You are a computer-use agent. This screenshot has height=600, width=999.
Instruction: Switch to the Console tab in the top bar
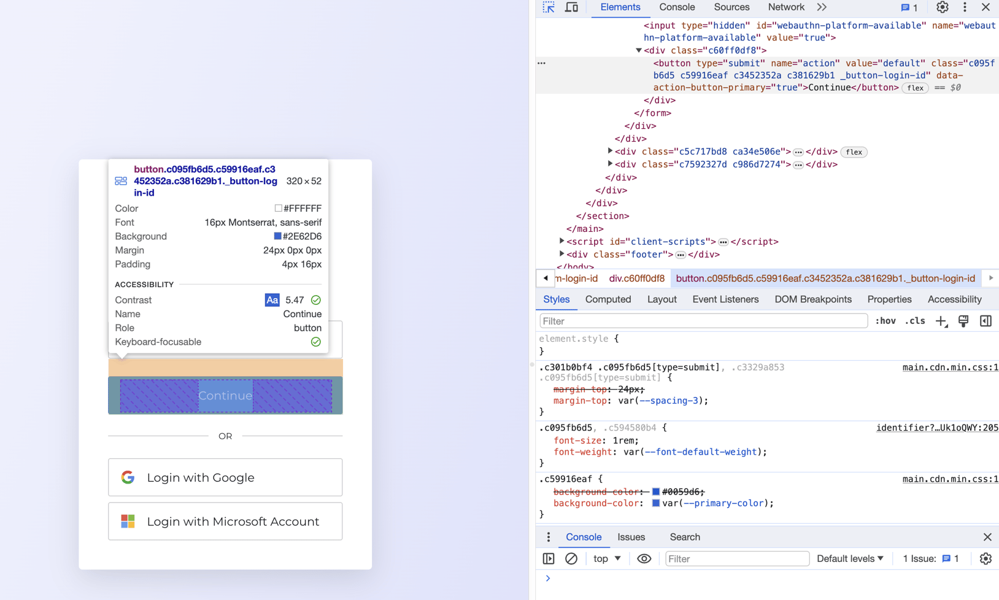(x=677, y=7)
